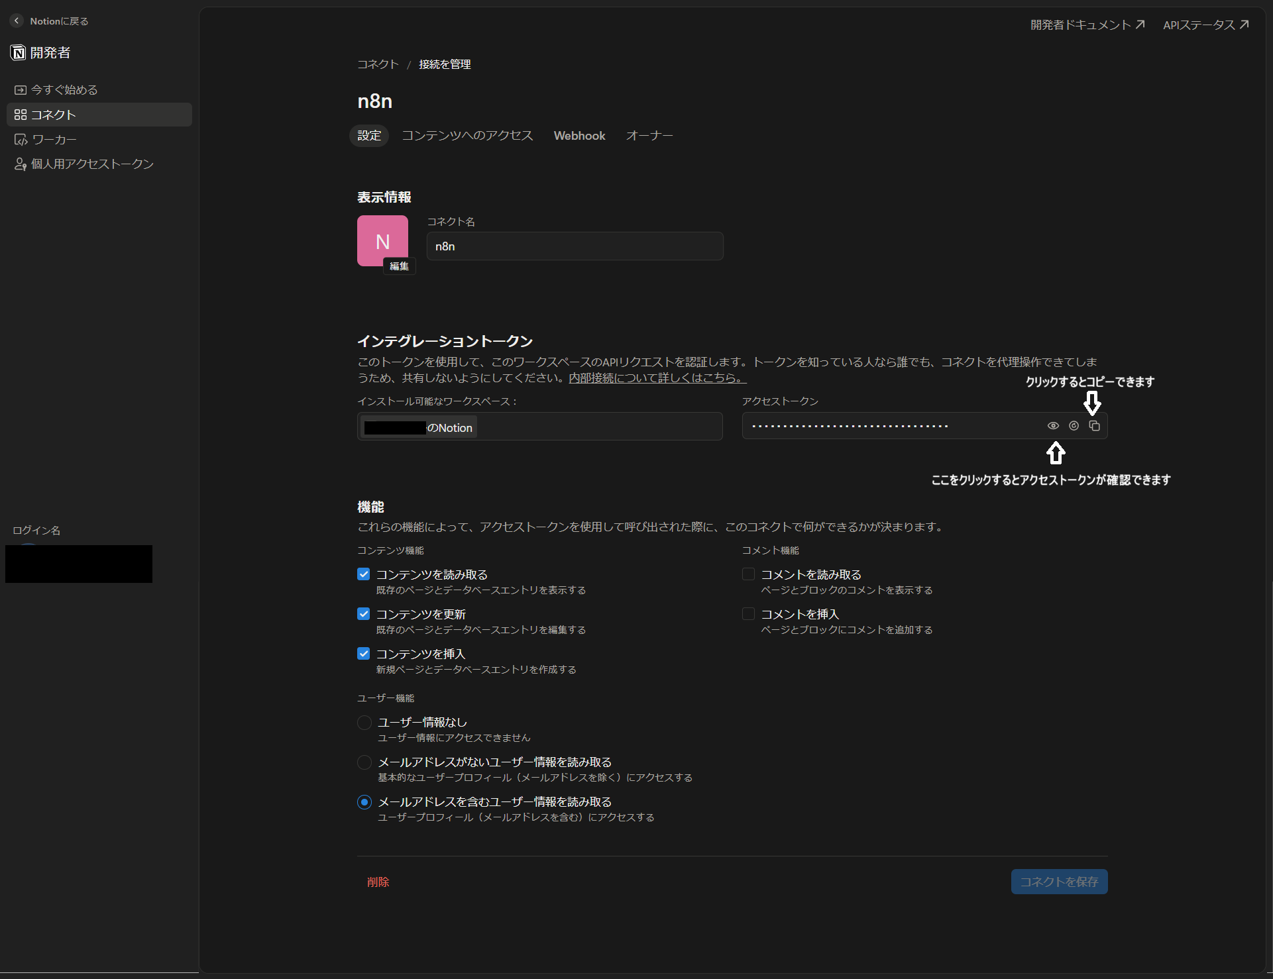Switch to the オーナー tab
The height and width of the screenshot is (979, 1273).
pyautogui.click(x=649, y=135)
